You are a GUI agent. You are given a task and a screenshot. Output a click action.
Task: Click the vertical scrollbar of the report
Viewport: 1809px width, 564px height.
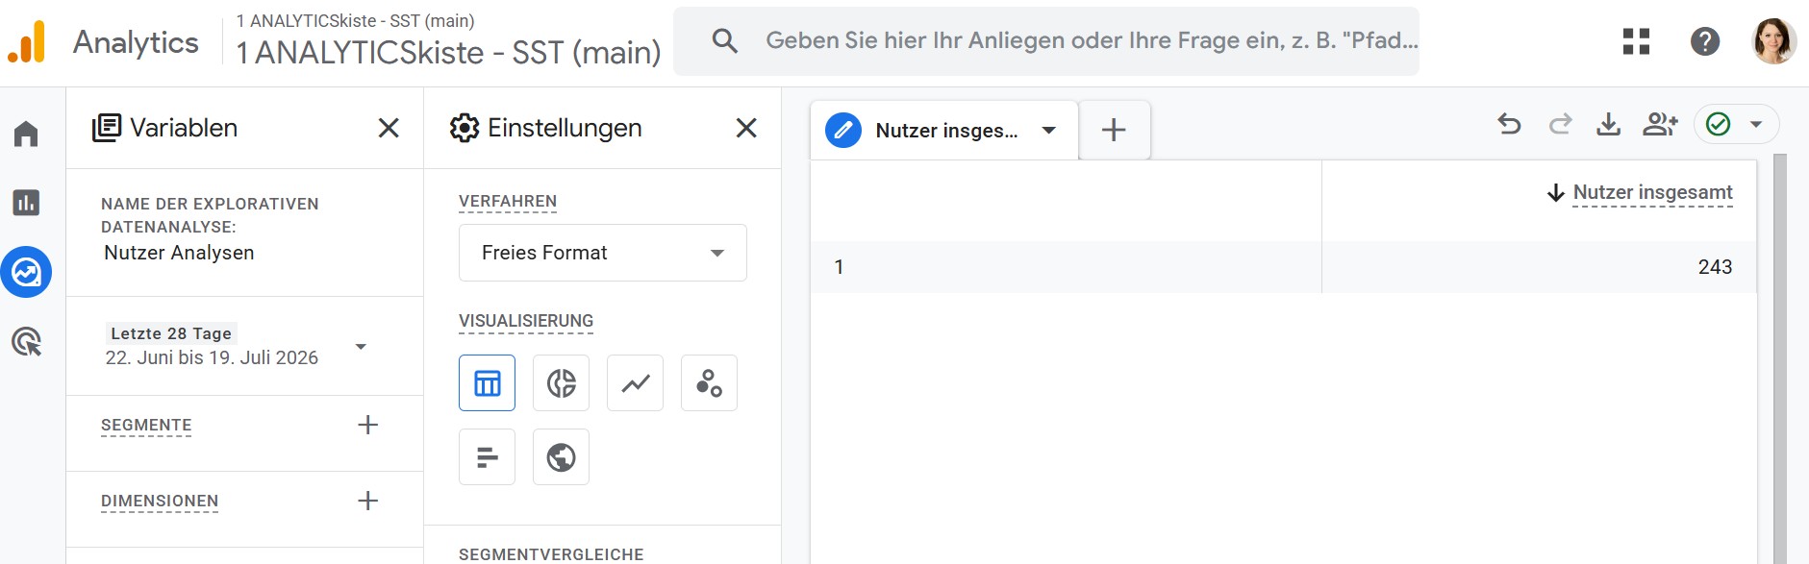pos(1780,358)
